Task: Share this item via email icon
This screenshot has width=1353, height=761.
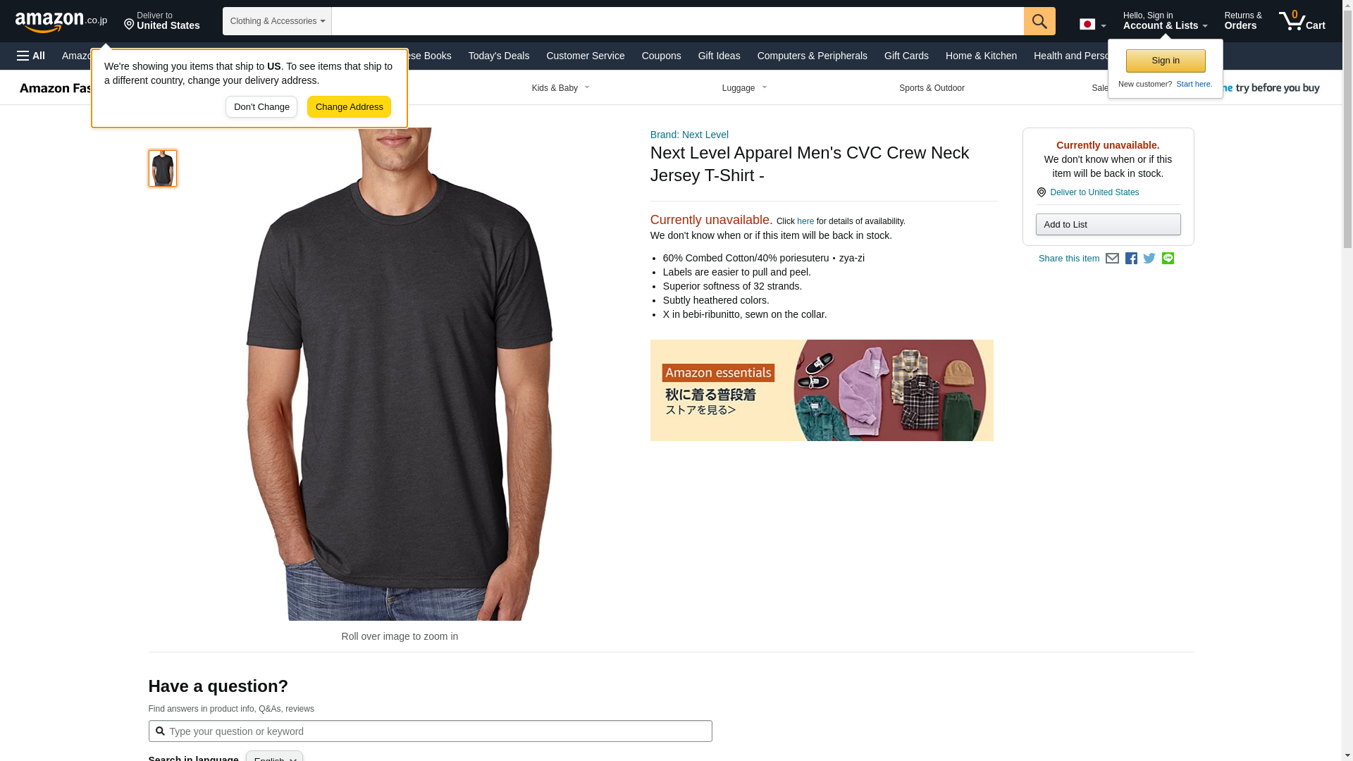Action: pyautogui.click(x=1112, y=259)
